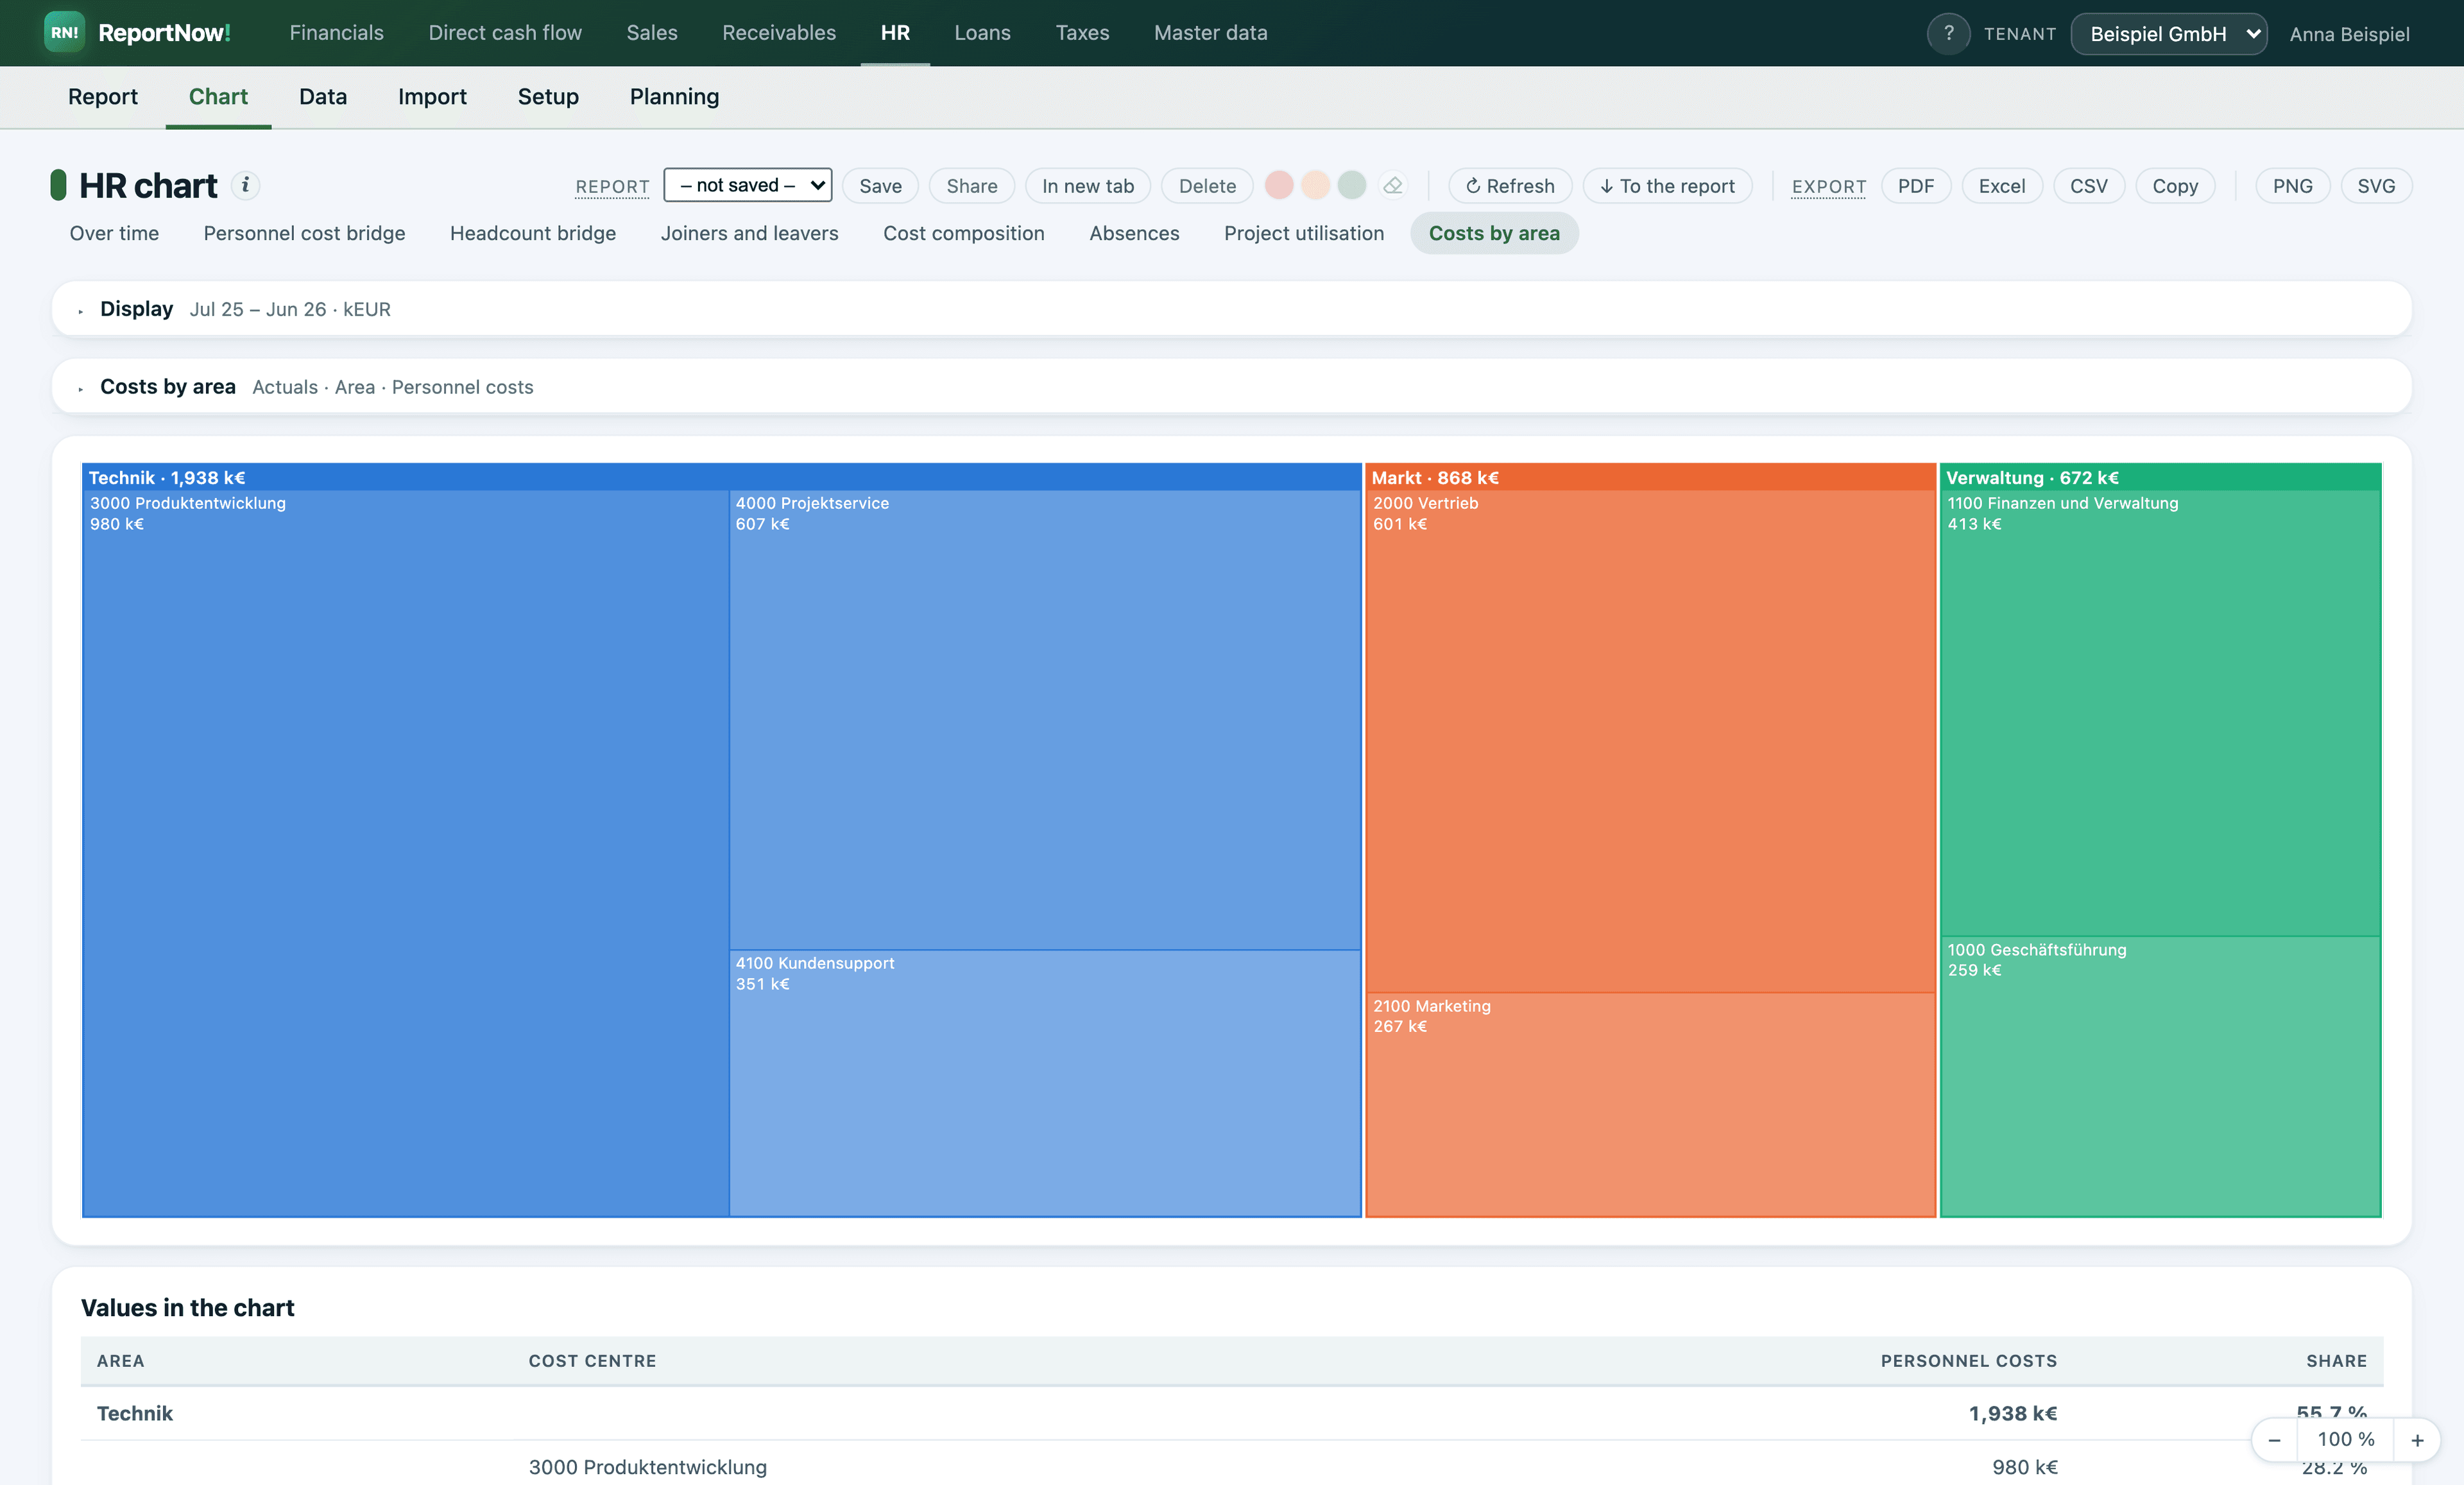Zoom out with the minus button
2464x1485 pixels.
(2274, 1440)
